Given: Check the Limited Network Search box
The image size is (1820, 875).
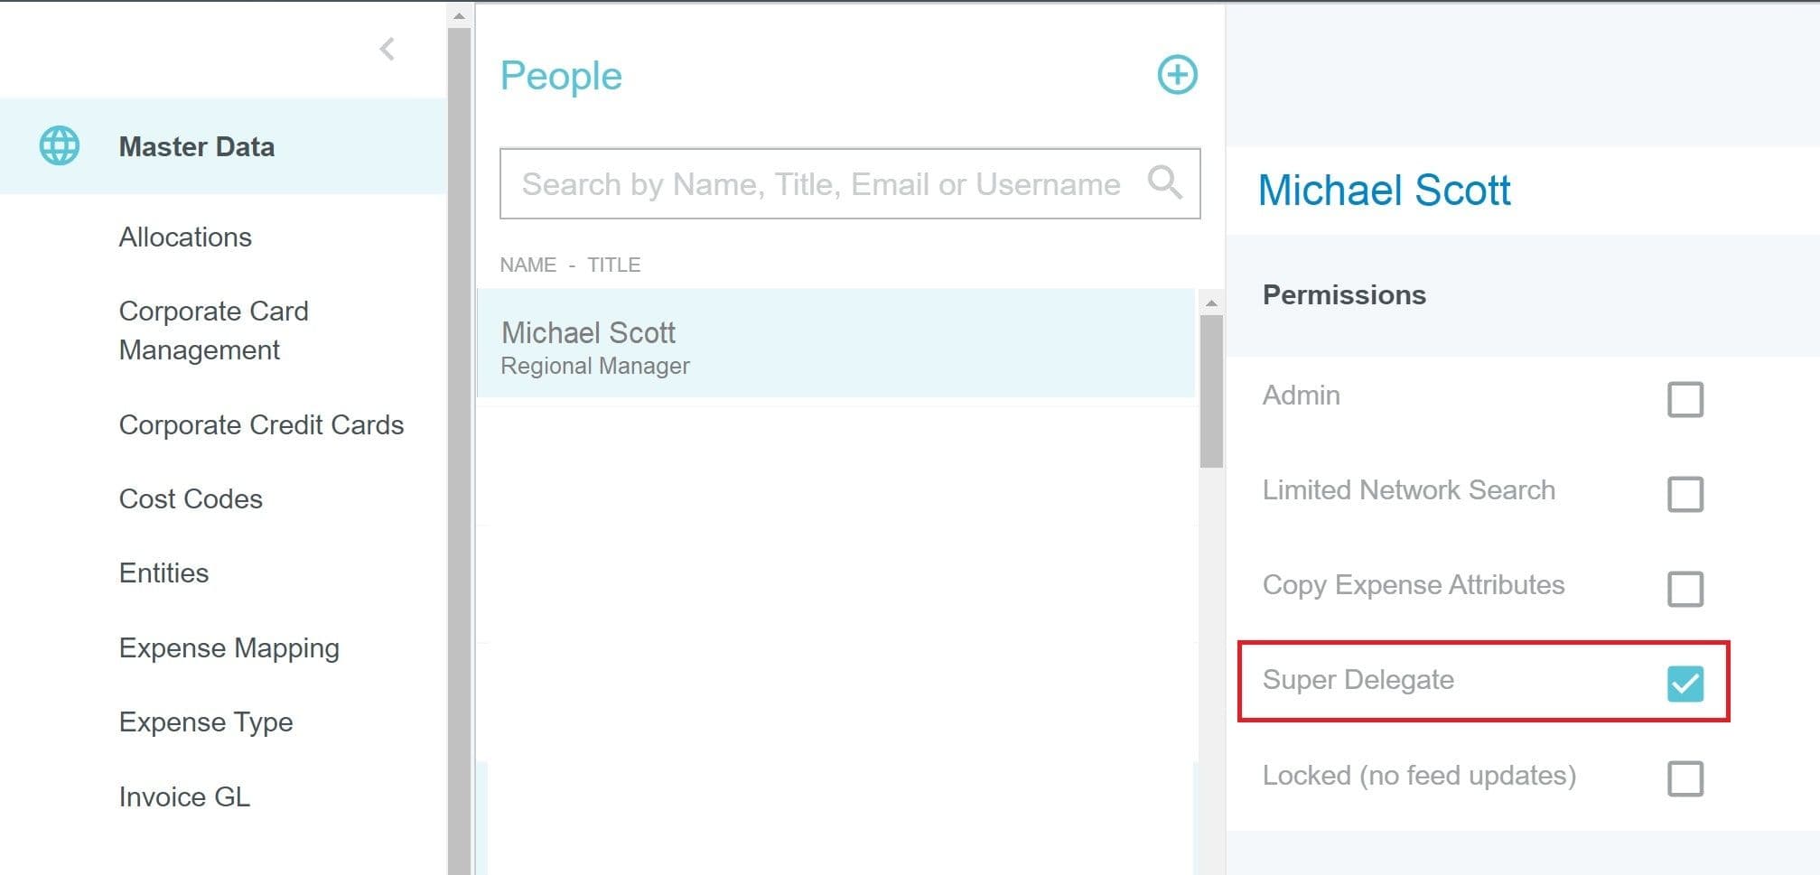Looking at the screenshot, I should pyautogui.click(x=1685, y=494).
